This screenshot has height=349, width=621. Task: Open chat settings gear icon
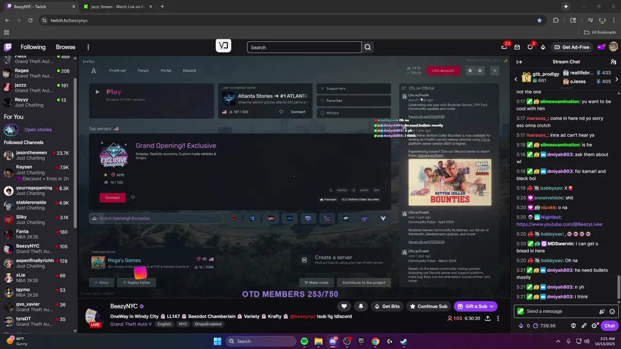594,326
